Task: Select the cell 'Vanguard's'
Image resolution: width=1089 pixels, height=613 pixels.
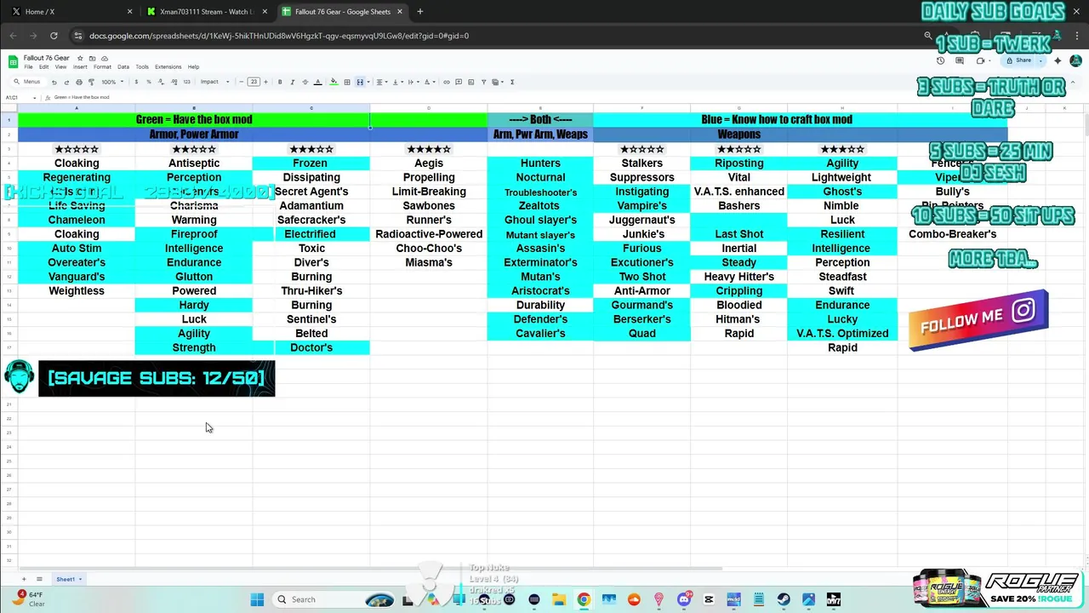Action: coord(77,277)
